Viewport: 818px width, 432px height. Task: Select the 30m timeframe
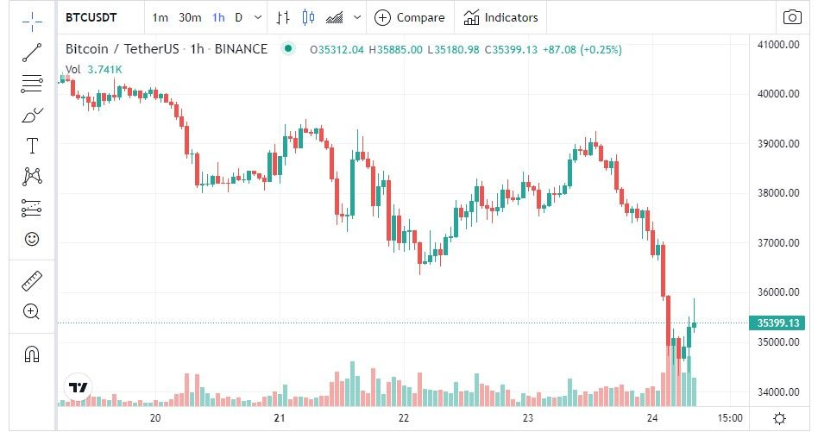click(190, 18)
